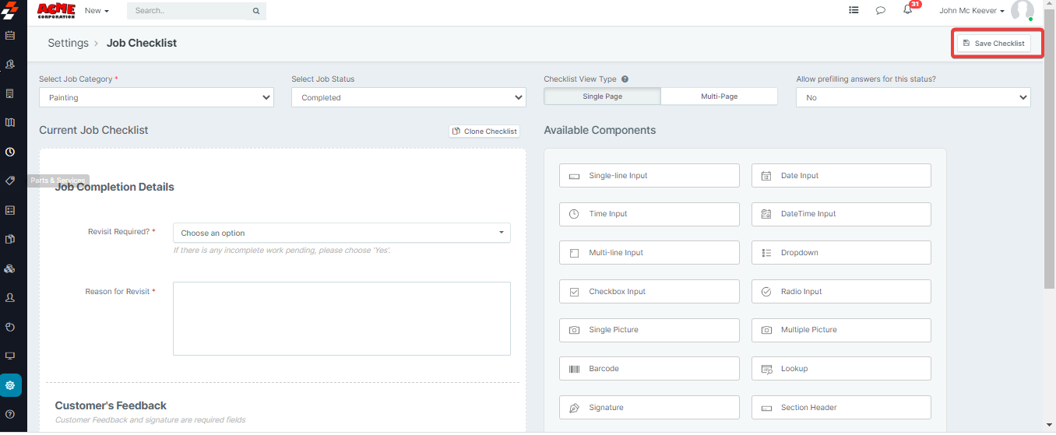Click the calendar icon in left sidebar

(x=10, y=36)
